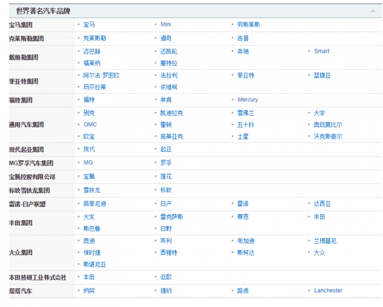The height and width of the screenshot is (307, 383).
Task: Open the 雪铁龙 link
Action: click(92, 190)
